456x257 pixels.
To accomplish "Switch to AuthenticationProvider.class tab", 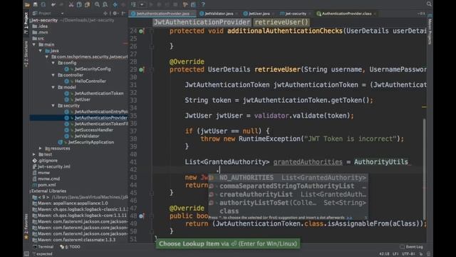I will click(x=346, y=14).
